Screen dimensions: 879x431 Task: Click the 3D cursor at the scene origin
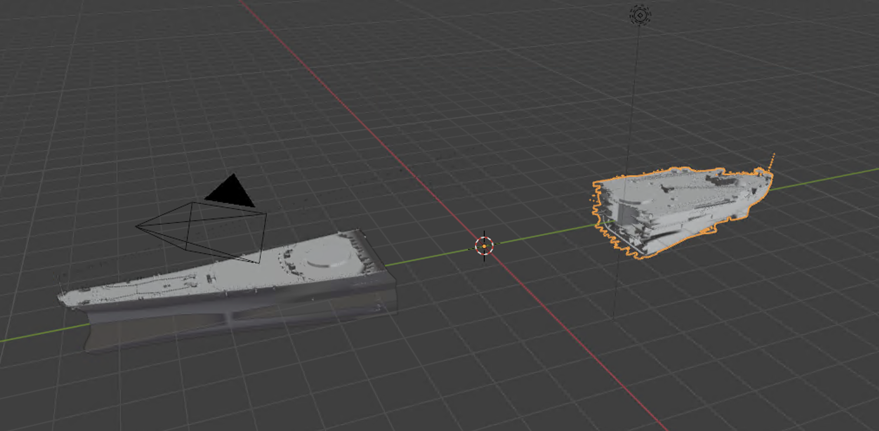click(x=485, y=246)
